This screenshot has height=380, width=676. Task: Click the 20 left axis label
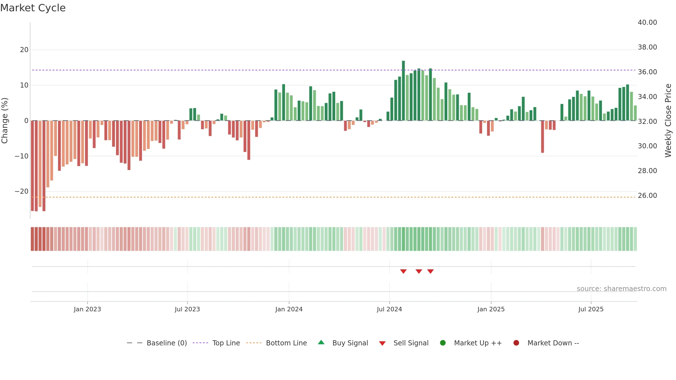24,50
